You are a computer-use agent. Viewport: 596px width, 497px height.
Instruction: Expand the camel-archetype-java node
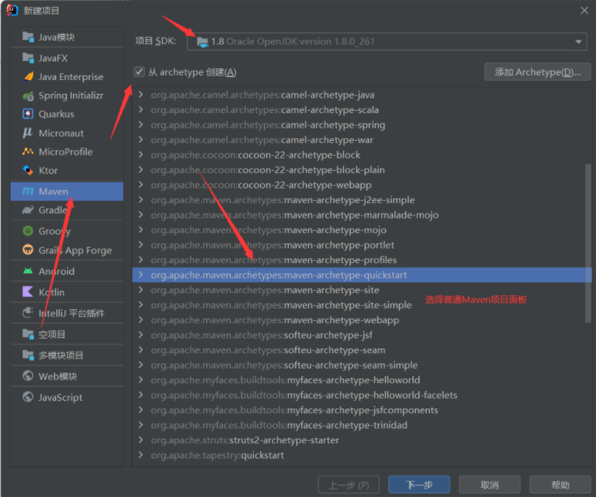(x=141, y=95)
